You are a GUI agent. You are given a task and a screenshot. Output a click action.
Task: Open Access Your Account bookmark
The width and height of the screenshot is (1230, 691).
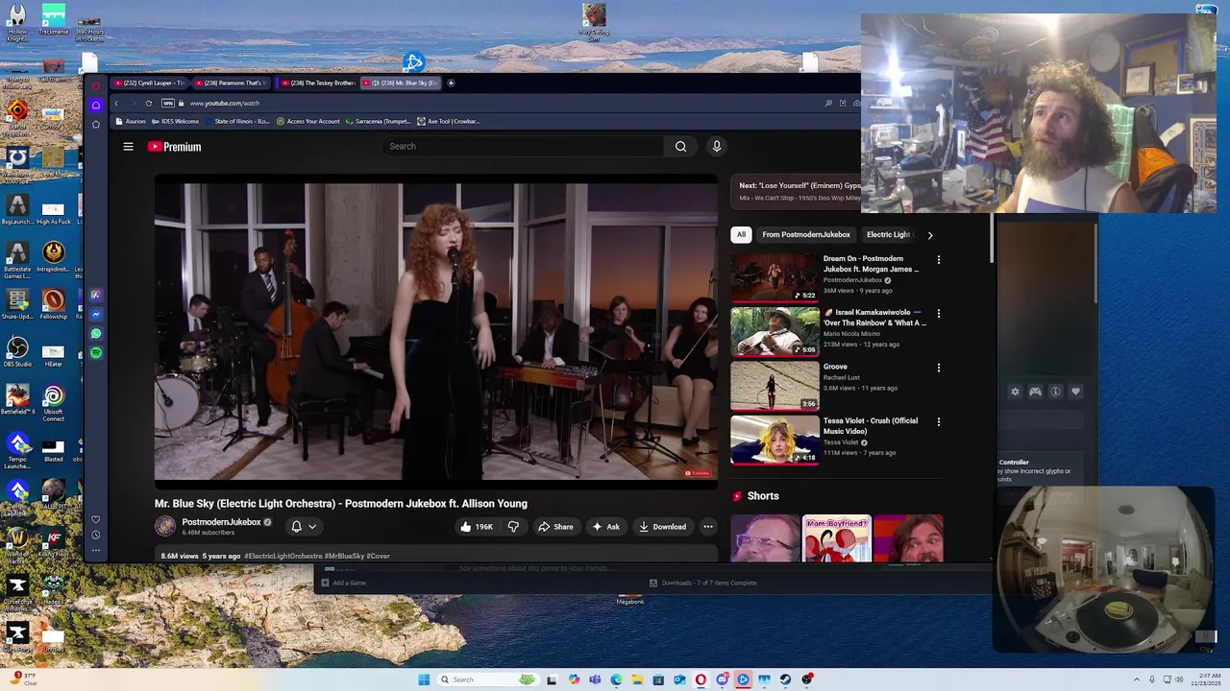308,121
